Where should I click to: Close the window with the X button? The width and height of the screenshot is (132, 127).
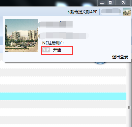pos(123,3)
